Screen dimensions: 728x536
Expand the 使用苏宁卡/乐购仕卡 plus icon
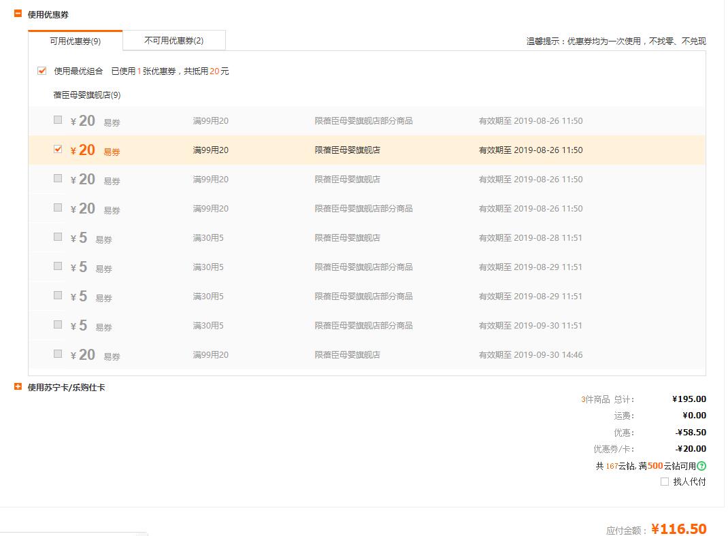(18, 386)
